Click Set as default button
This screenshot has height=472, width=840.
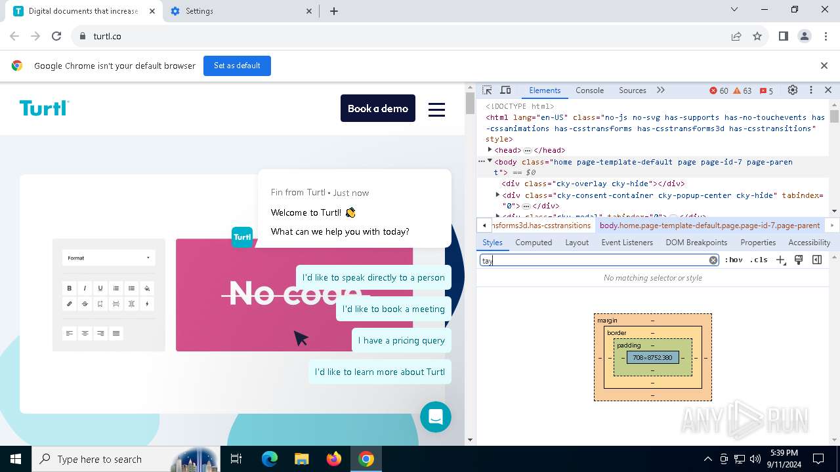237,66
